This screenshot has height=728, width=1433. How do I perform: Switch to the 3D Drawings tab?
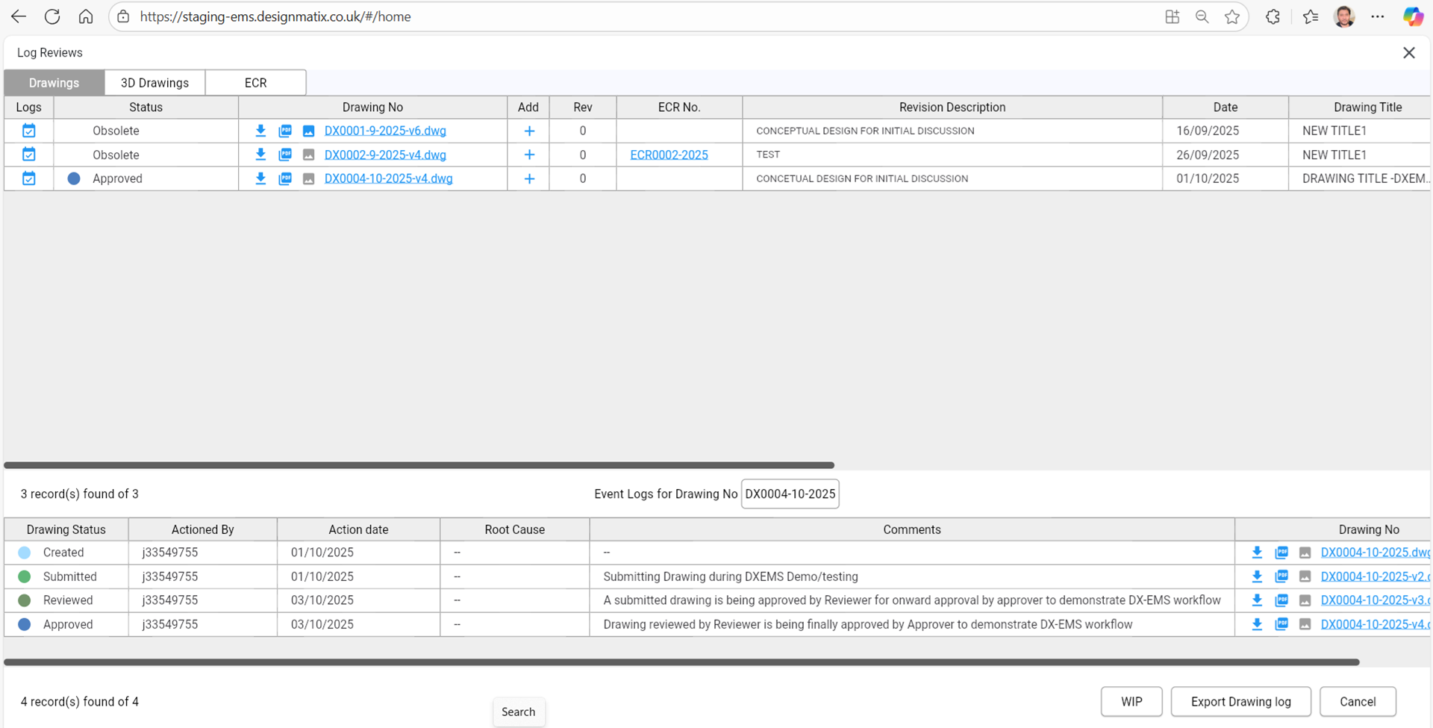[154, 83]
